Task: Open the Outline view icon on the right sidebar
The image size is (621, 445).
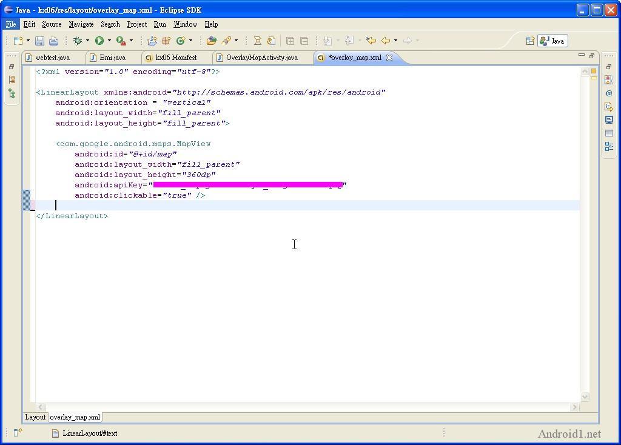Action: (x=609, y=147)
